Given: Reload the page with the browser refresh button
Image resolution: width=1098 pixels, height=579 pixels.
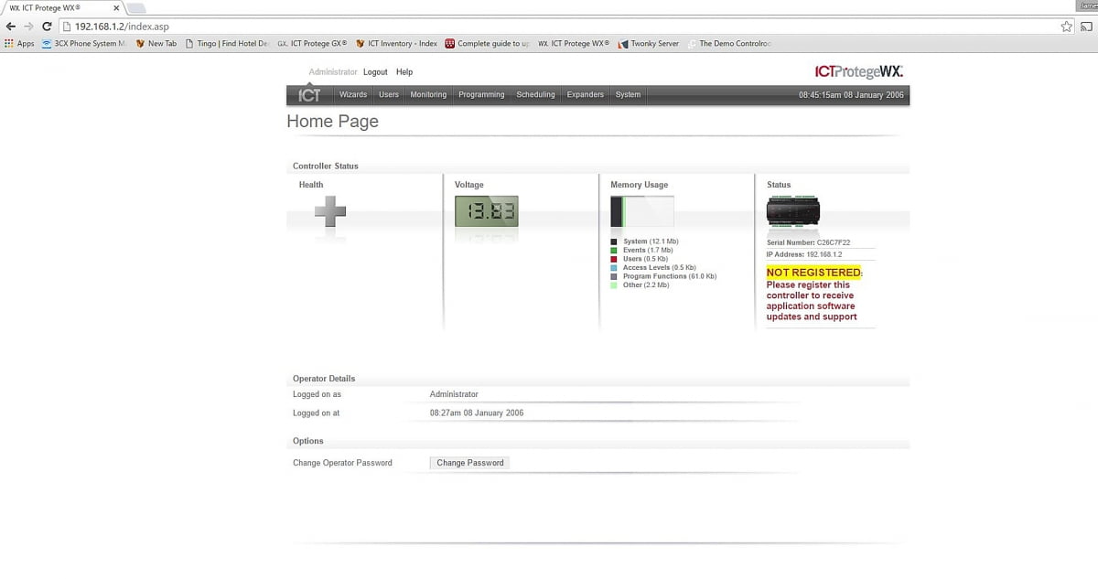Looking at the screenshot, I should point(47,27).
